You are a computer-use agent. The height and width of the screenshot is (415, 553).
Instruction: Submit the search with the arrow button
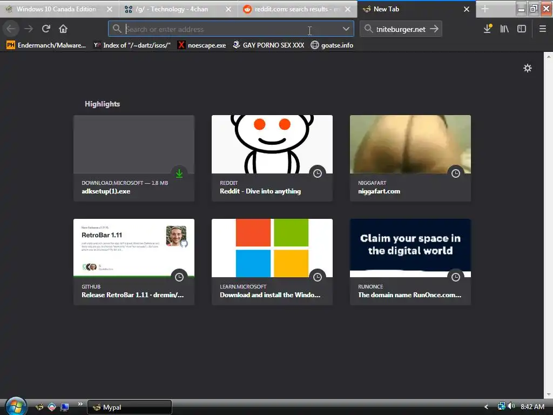coord(434,29)
